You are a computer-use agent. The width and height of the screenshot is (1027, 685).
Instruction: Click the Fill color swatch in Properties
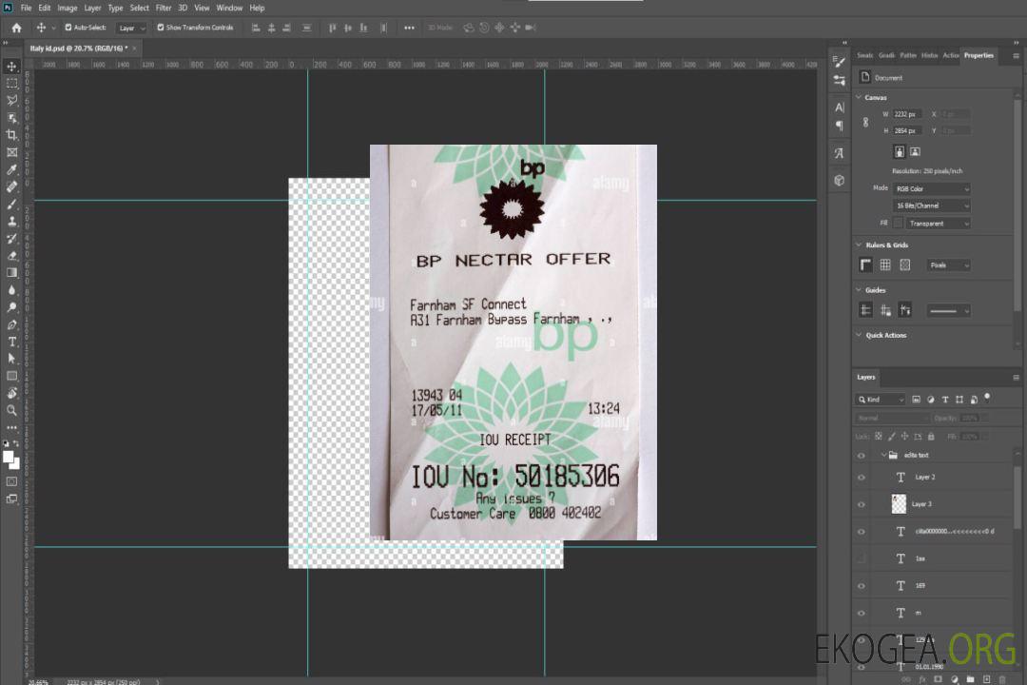tap(898, 224)
